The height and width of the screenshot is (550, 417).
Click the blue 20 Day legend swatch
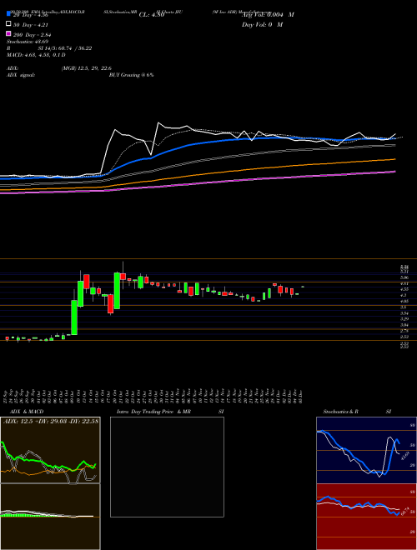(8, 14)
